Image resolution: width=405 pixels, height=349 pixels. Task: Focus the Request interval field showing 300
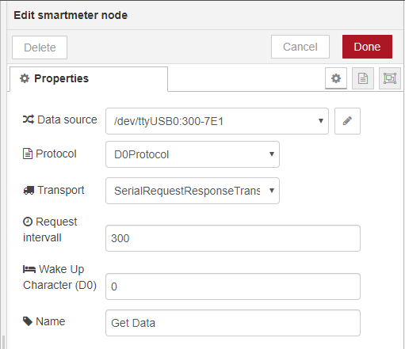point(233,238)
